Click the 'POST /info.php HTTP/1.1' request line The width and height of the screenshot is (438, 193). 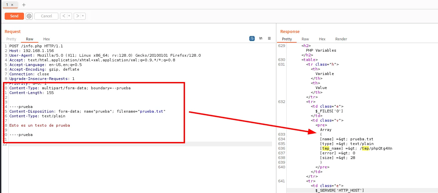(x=36, y=46)
